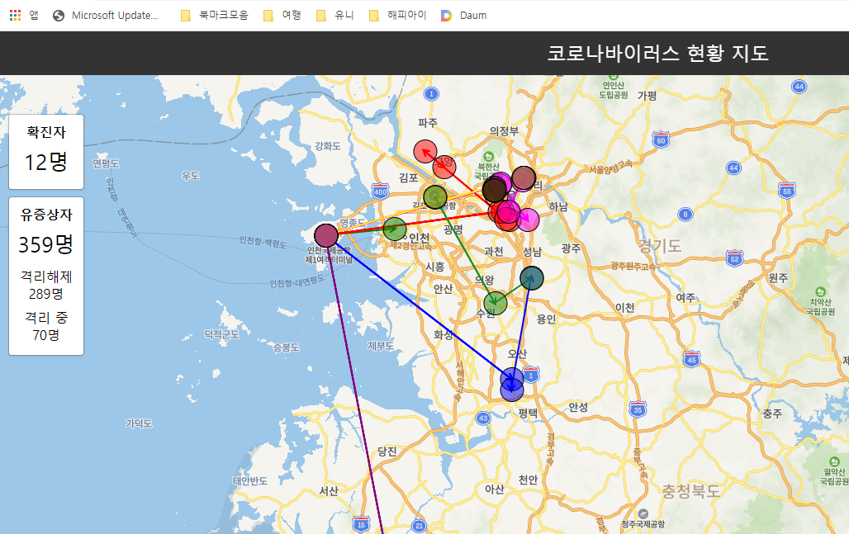Click the red marker over Goyang
Image resolution: width=849 pixels, height=534 pixels.
(x=444, y=168)
